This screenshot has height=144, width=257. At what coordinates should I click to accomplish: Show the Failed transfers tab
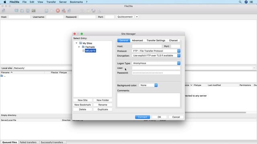[28, 142]
